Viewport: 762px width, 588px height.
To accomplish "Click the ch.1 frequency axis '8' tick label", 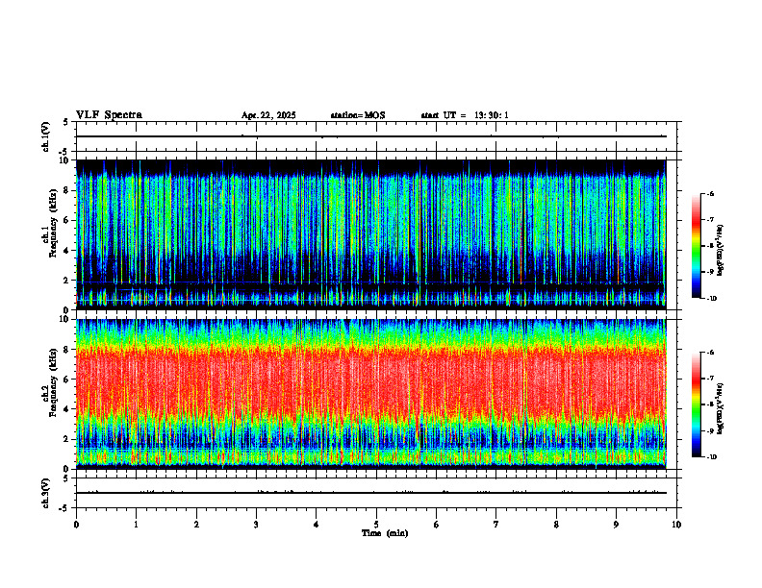I will pos(67,190).
